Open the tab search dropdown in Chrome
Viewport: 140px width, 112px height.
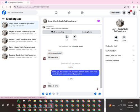[x=2, y=2]
